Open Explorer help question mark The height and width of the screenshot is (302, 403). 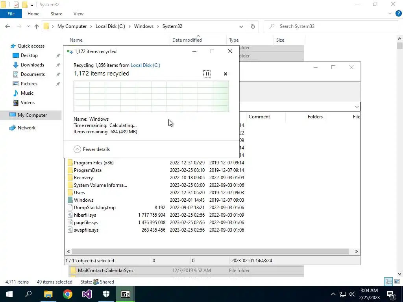398,14
